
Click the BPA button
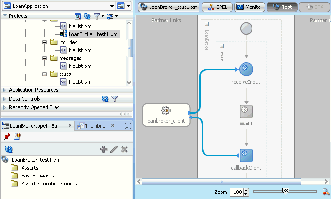click(x=315, y=7)
